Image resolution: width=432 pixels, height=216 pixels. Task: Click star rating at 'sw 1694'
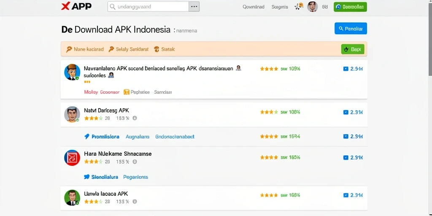[x=269, y=136]
